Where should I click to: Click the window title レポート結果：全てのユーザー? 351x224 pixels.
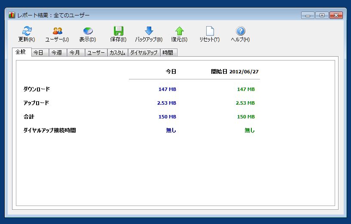pos(54,15)
